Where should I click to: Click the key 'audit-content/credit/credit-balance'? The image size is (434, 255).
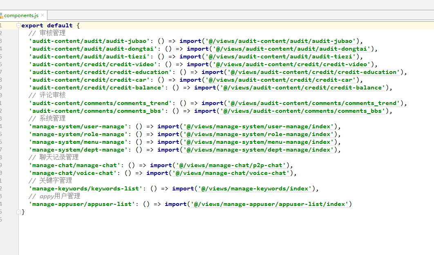[x=96, y=87]
